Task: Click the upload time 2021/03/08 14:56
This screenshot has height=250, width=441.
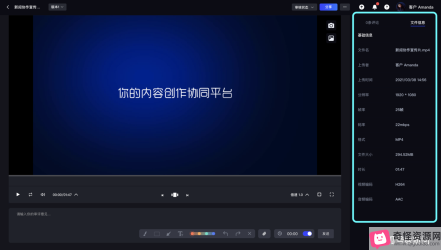Action: (410, 80)
